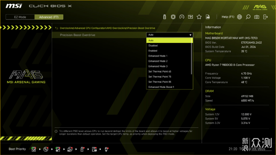Open Help (F1)
This screenshot has height=155, width=276.
[228, 17]
